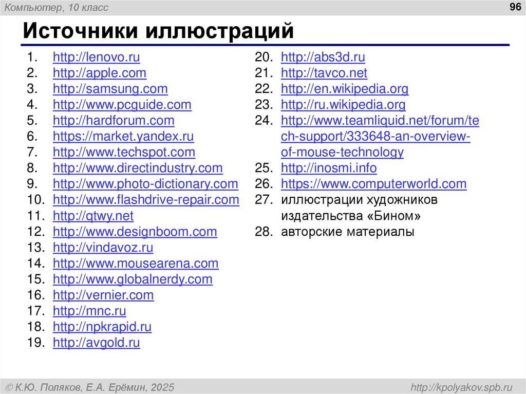
Task: Open the www.techspot.com link
Action: coord(124,152)
